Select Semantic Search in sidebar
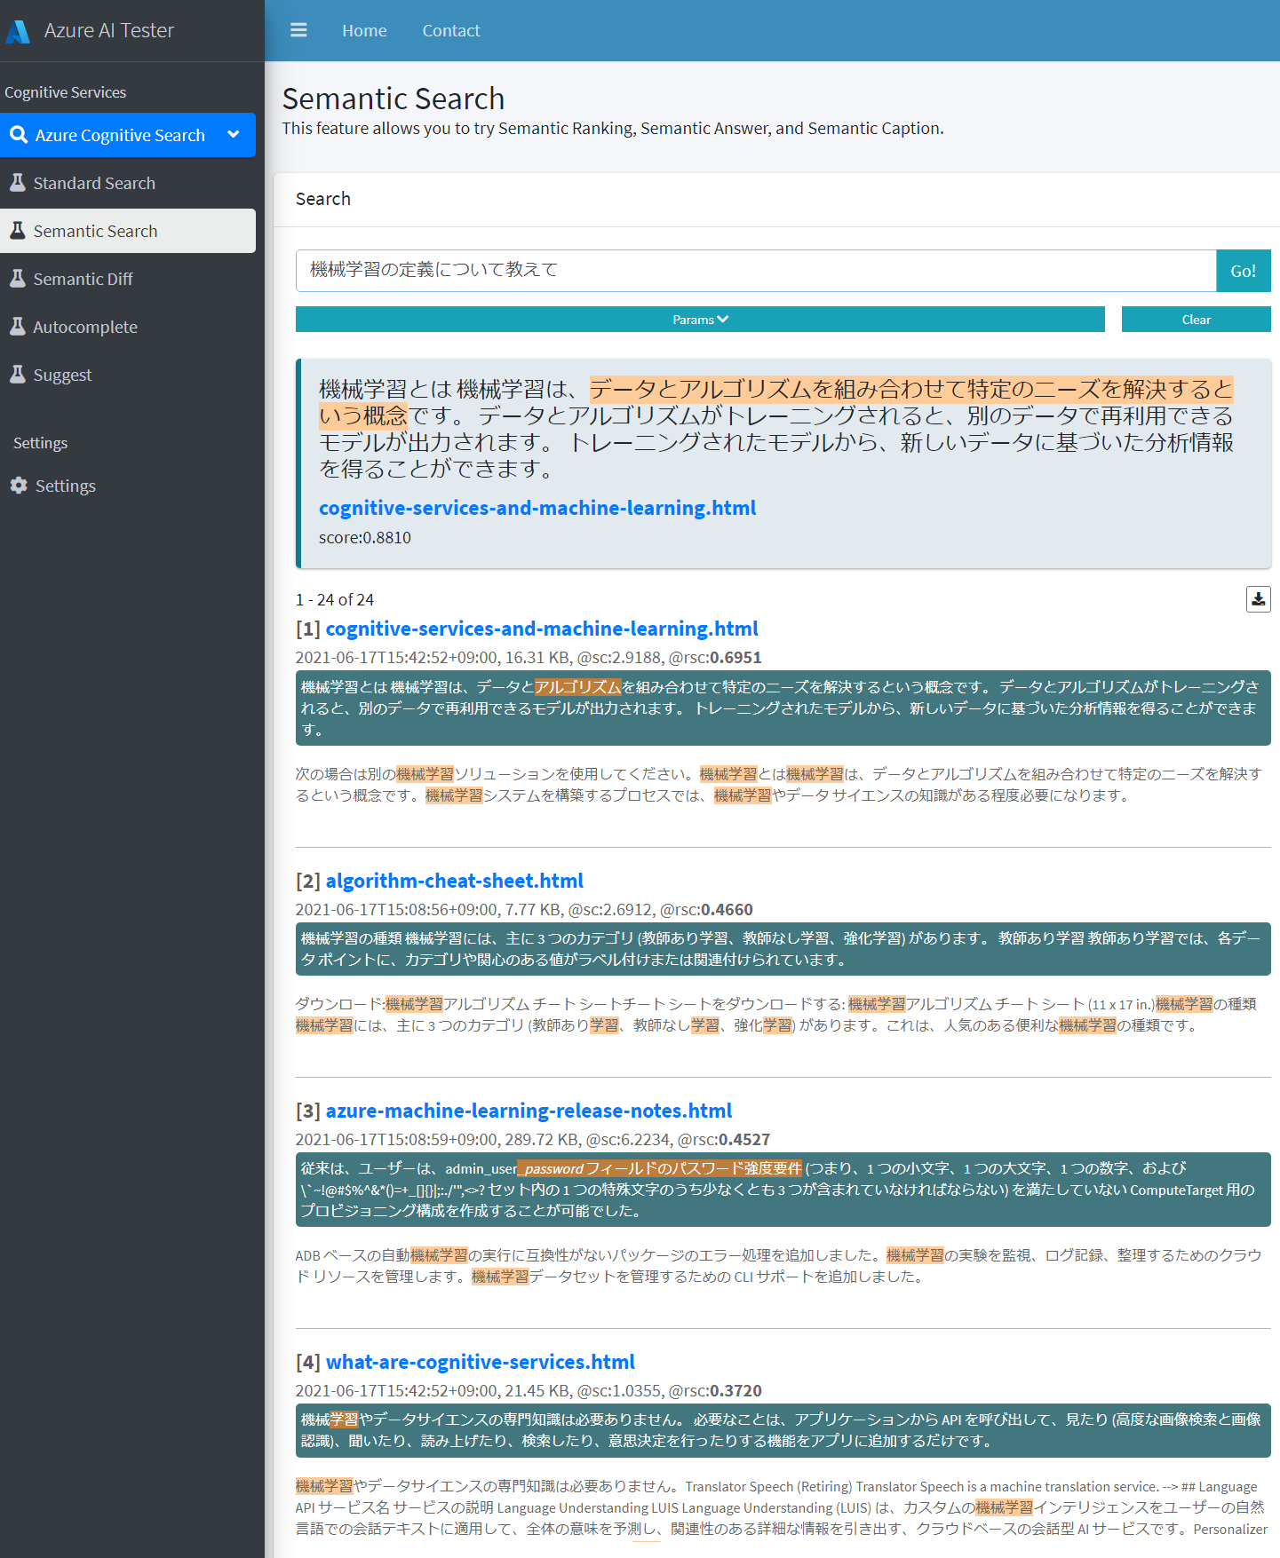 [x=128, y=231]
